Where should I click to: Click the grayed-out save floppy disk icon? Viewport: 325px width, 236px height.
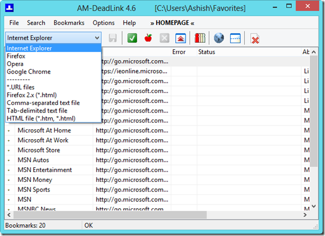pyautogui.click(x=113, y=38)
